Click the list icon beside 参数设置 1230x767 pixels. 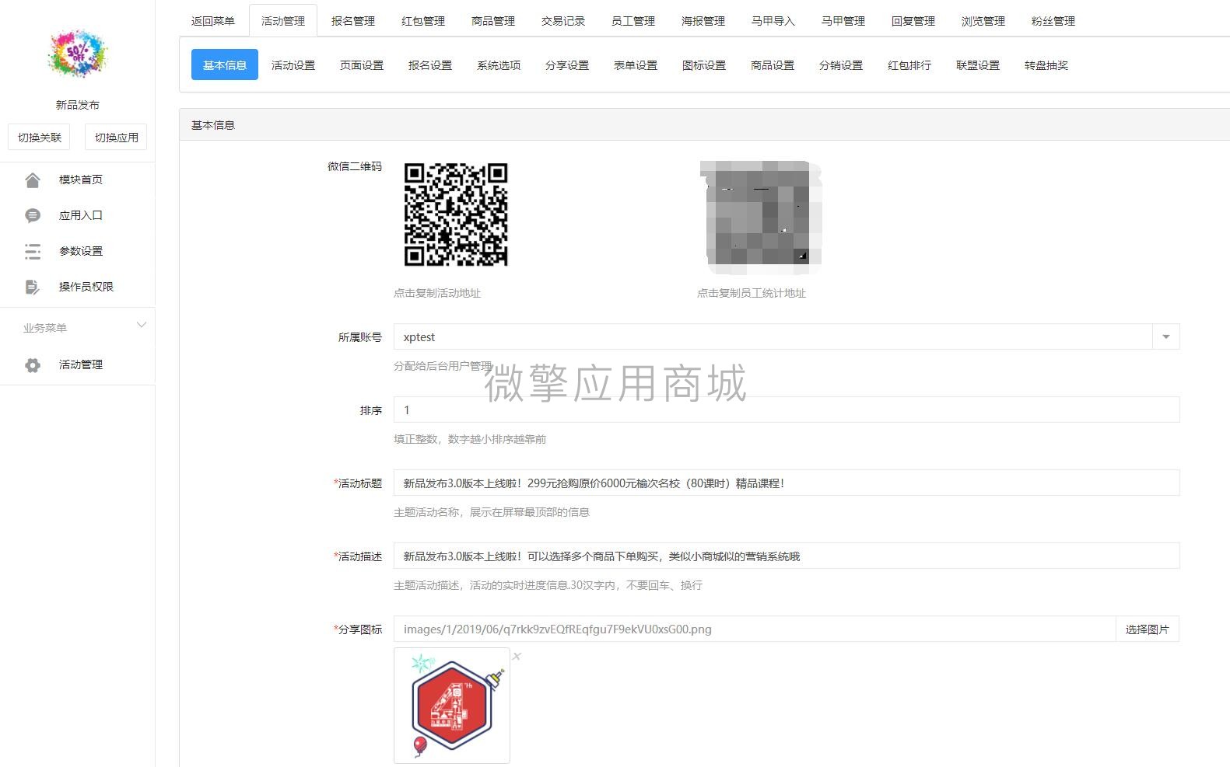point(33,252)
